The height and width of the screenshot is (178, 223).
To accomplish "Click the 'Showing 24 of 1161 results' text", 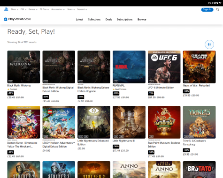I will click(x=22, y=42).
